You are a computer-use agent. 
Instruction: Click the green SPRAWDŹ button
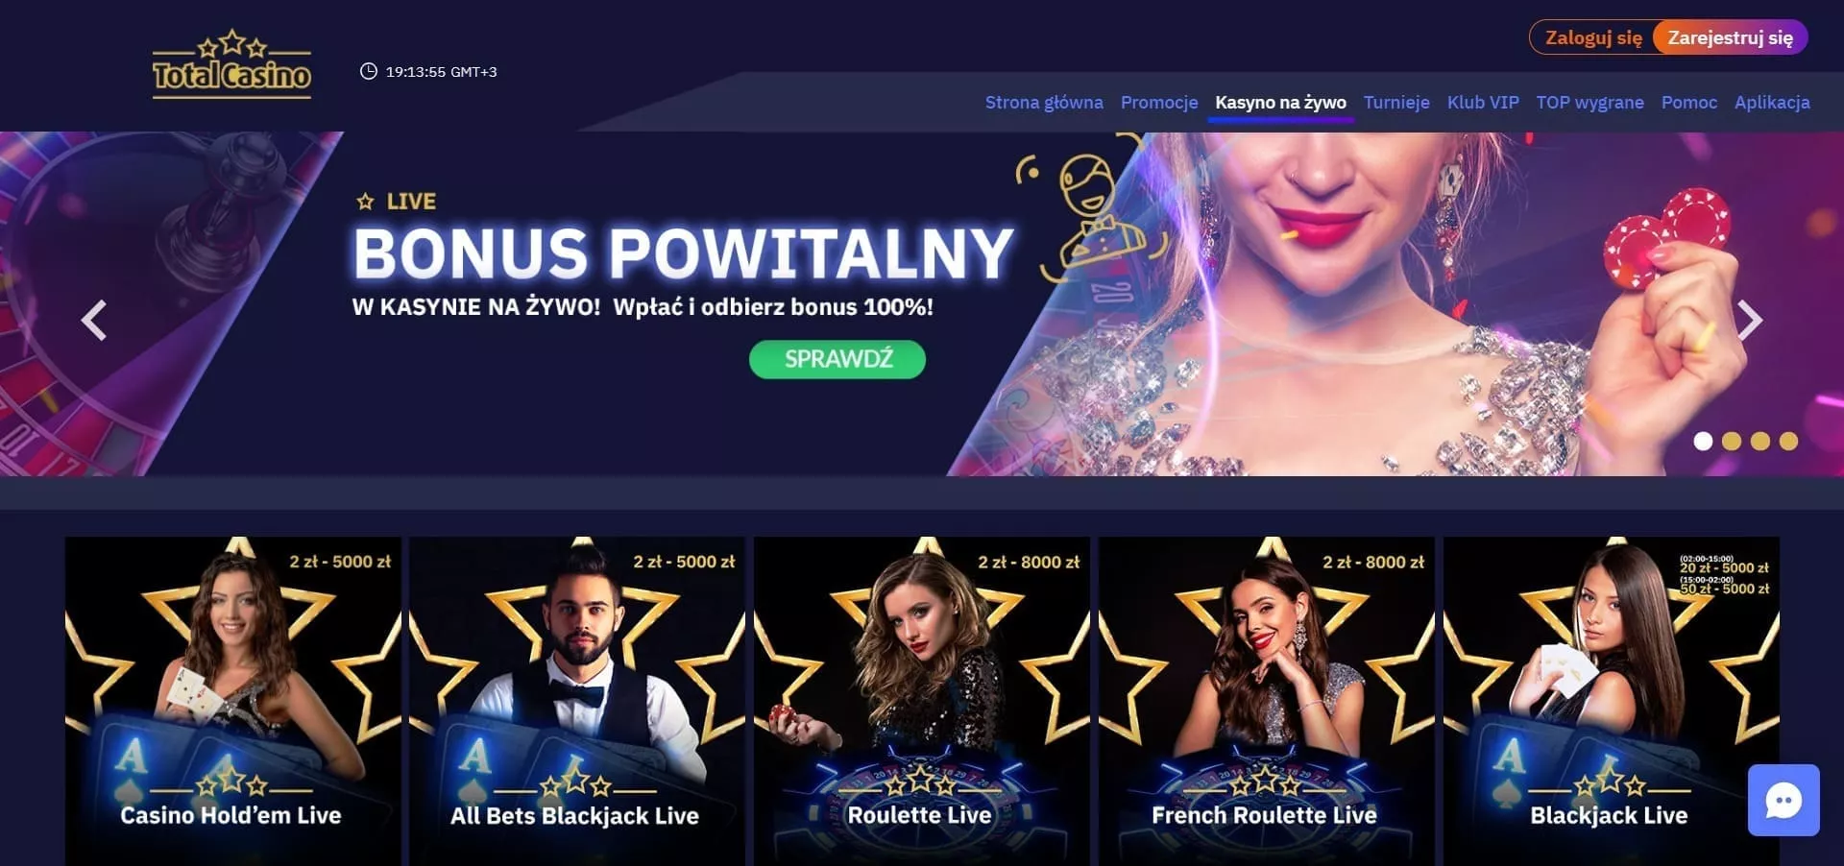pos(837,359)
